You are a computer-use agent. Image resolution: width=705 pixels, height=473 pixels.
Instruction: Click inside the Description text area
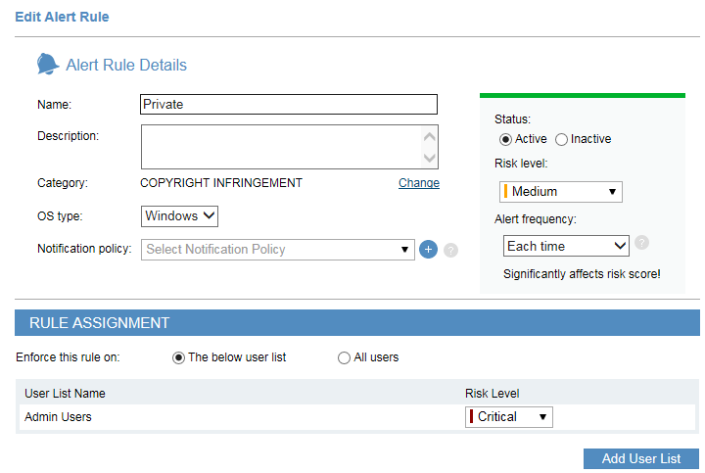pos(280,147)
